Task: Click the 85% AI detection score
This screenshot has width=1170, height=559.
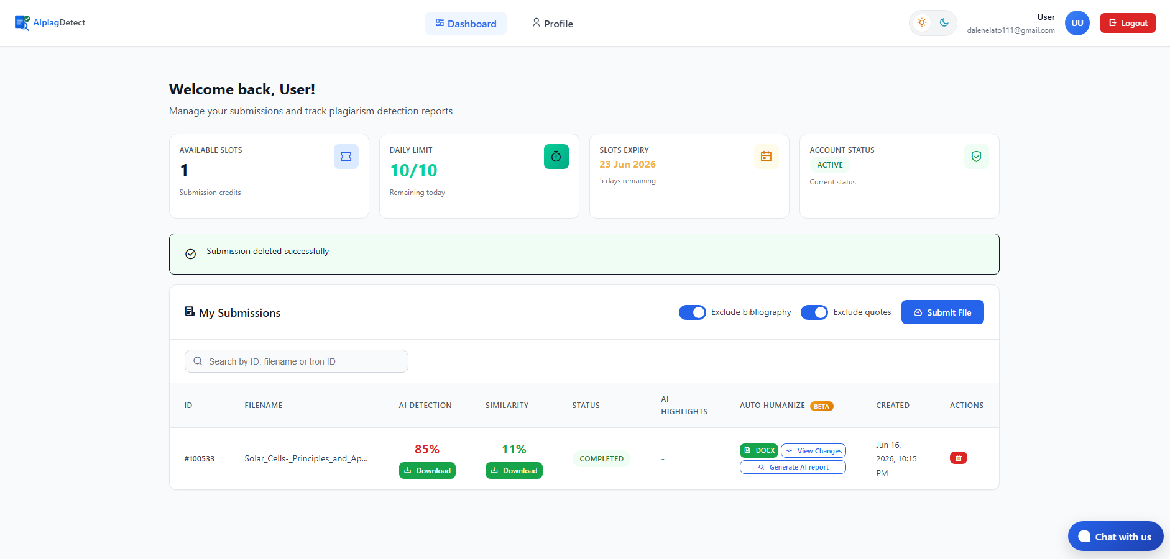Action: tap(427, 449)
